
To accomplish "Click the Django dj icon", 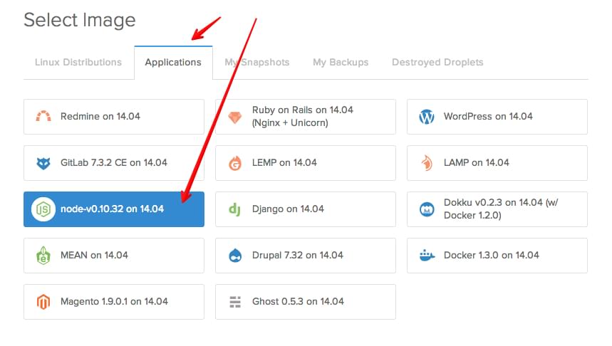I will pyautogui.click(x=234, y=209).
